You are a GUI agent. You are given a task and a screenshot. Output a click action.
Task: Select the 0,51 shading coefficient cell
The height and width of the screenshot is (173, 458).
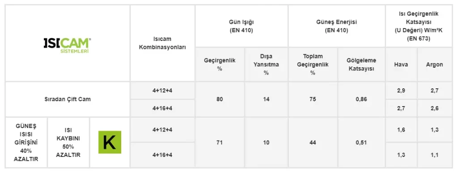tap(361, 142)
